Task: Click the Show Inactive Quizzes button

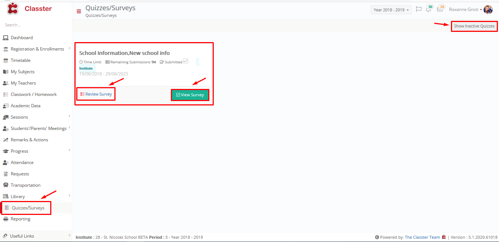Action: click(474, 26)
